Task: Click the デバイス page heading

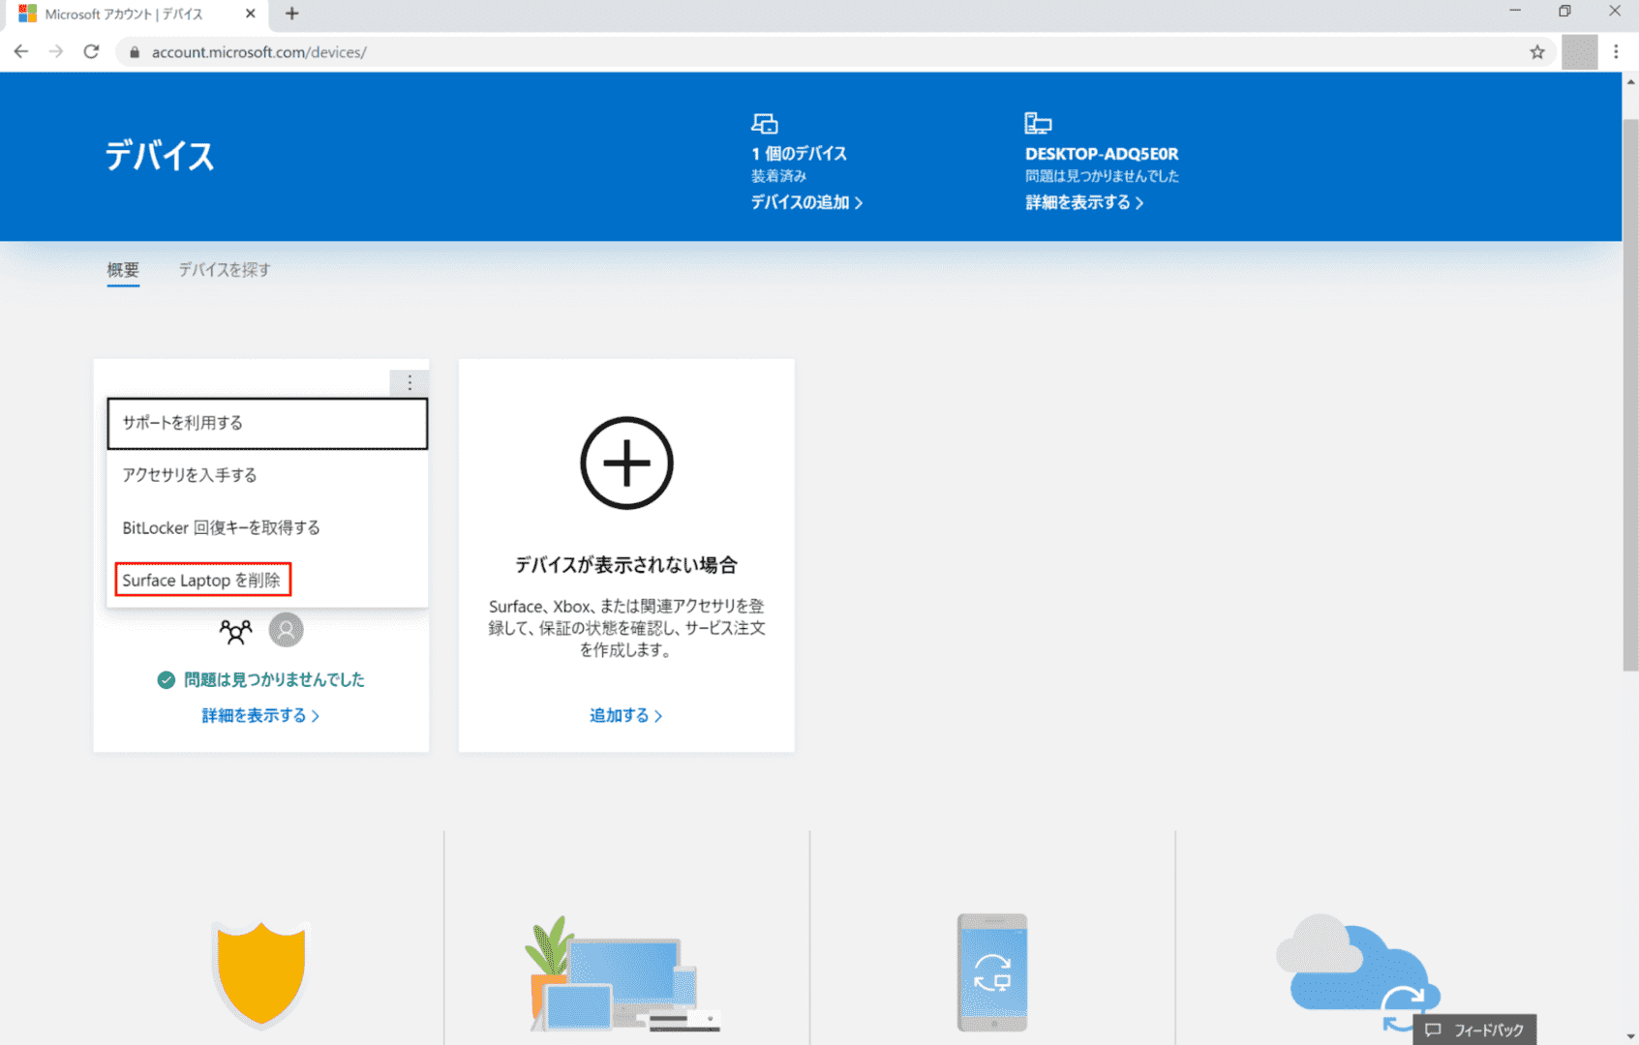Action: coord(160,156)
